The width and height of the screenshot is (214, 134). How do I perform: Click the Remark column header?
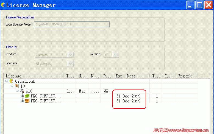click(x=187, y=76)
